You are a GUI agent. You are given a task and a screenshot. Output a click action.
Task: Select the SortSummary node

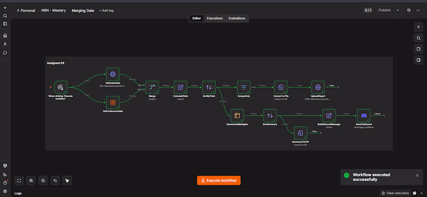tap(270, 116)
